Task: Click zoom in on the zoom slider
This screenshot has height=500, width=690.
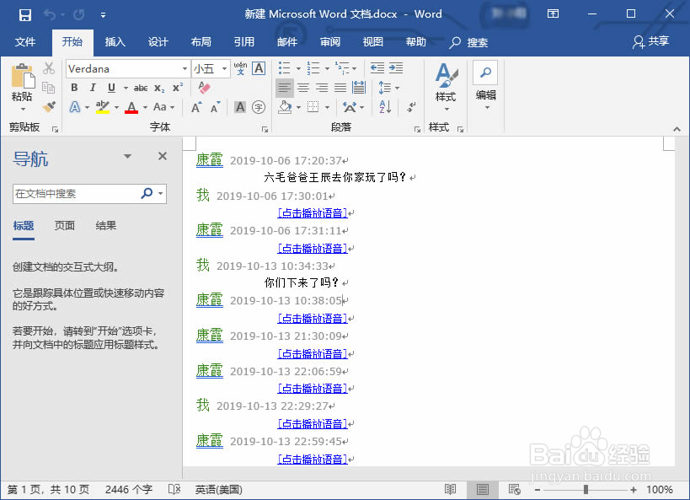Action: click(x=633, y=489)
